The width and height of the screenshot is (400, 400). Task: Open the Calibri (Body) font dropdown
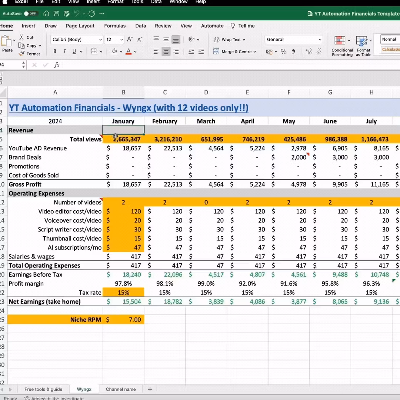coord(100,40)
